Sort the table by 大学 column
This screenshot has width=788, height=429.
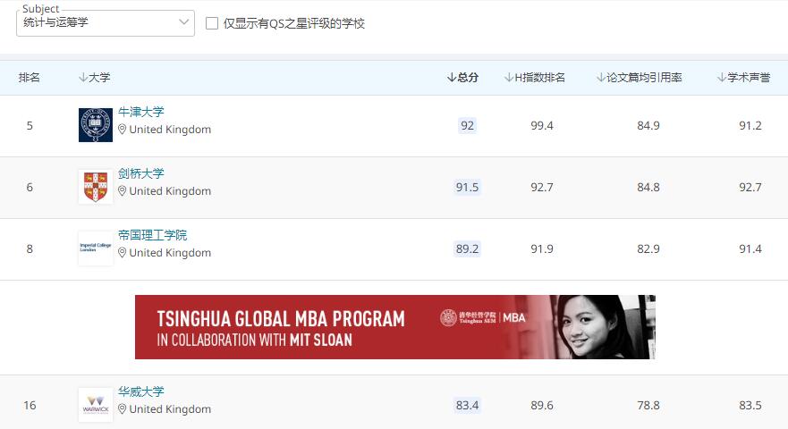(95, 78)
